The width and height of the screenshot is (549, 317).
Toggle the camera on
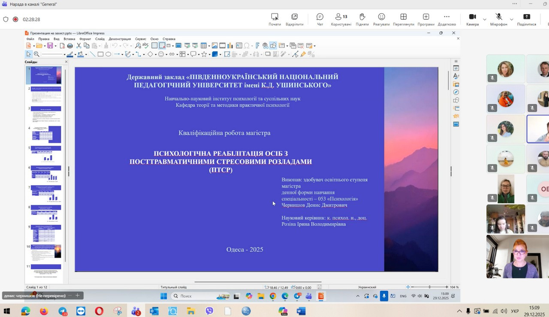472,19
